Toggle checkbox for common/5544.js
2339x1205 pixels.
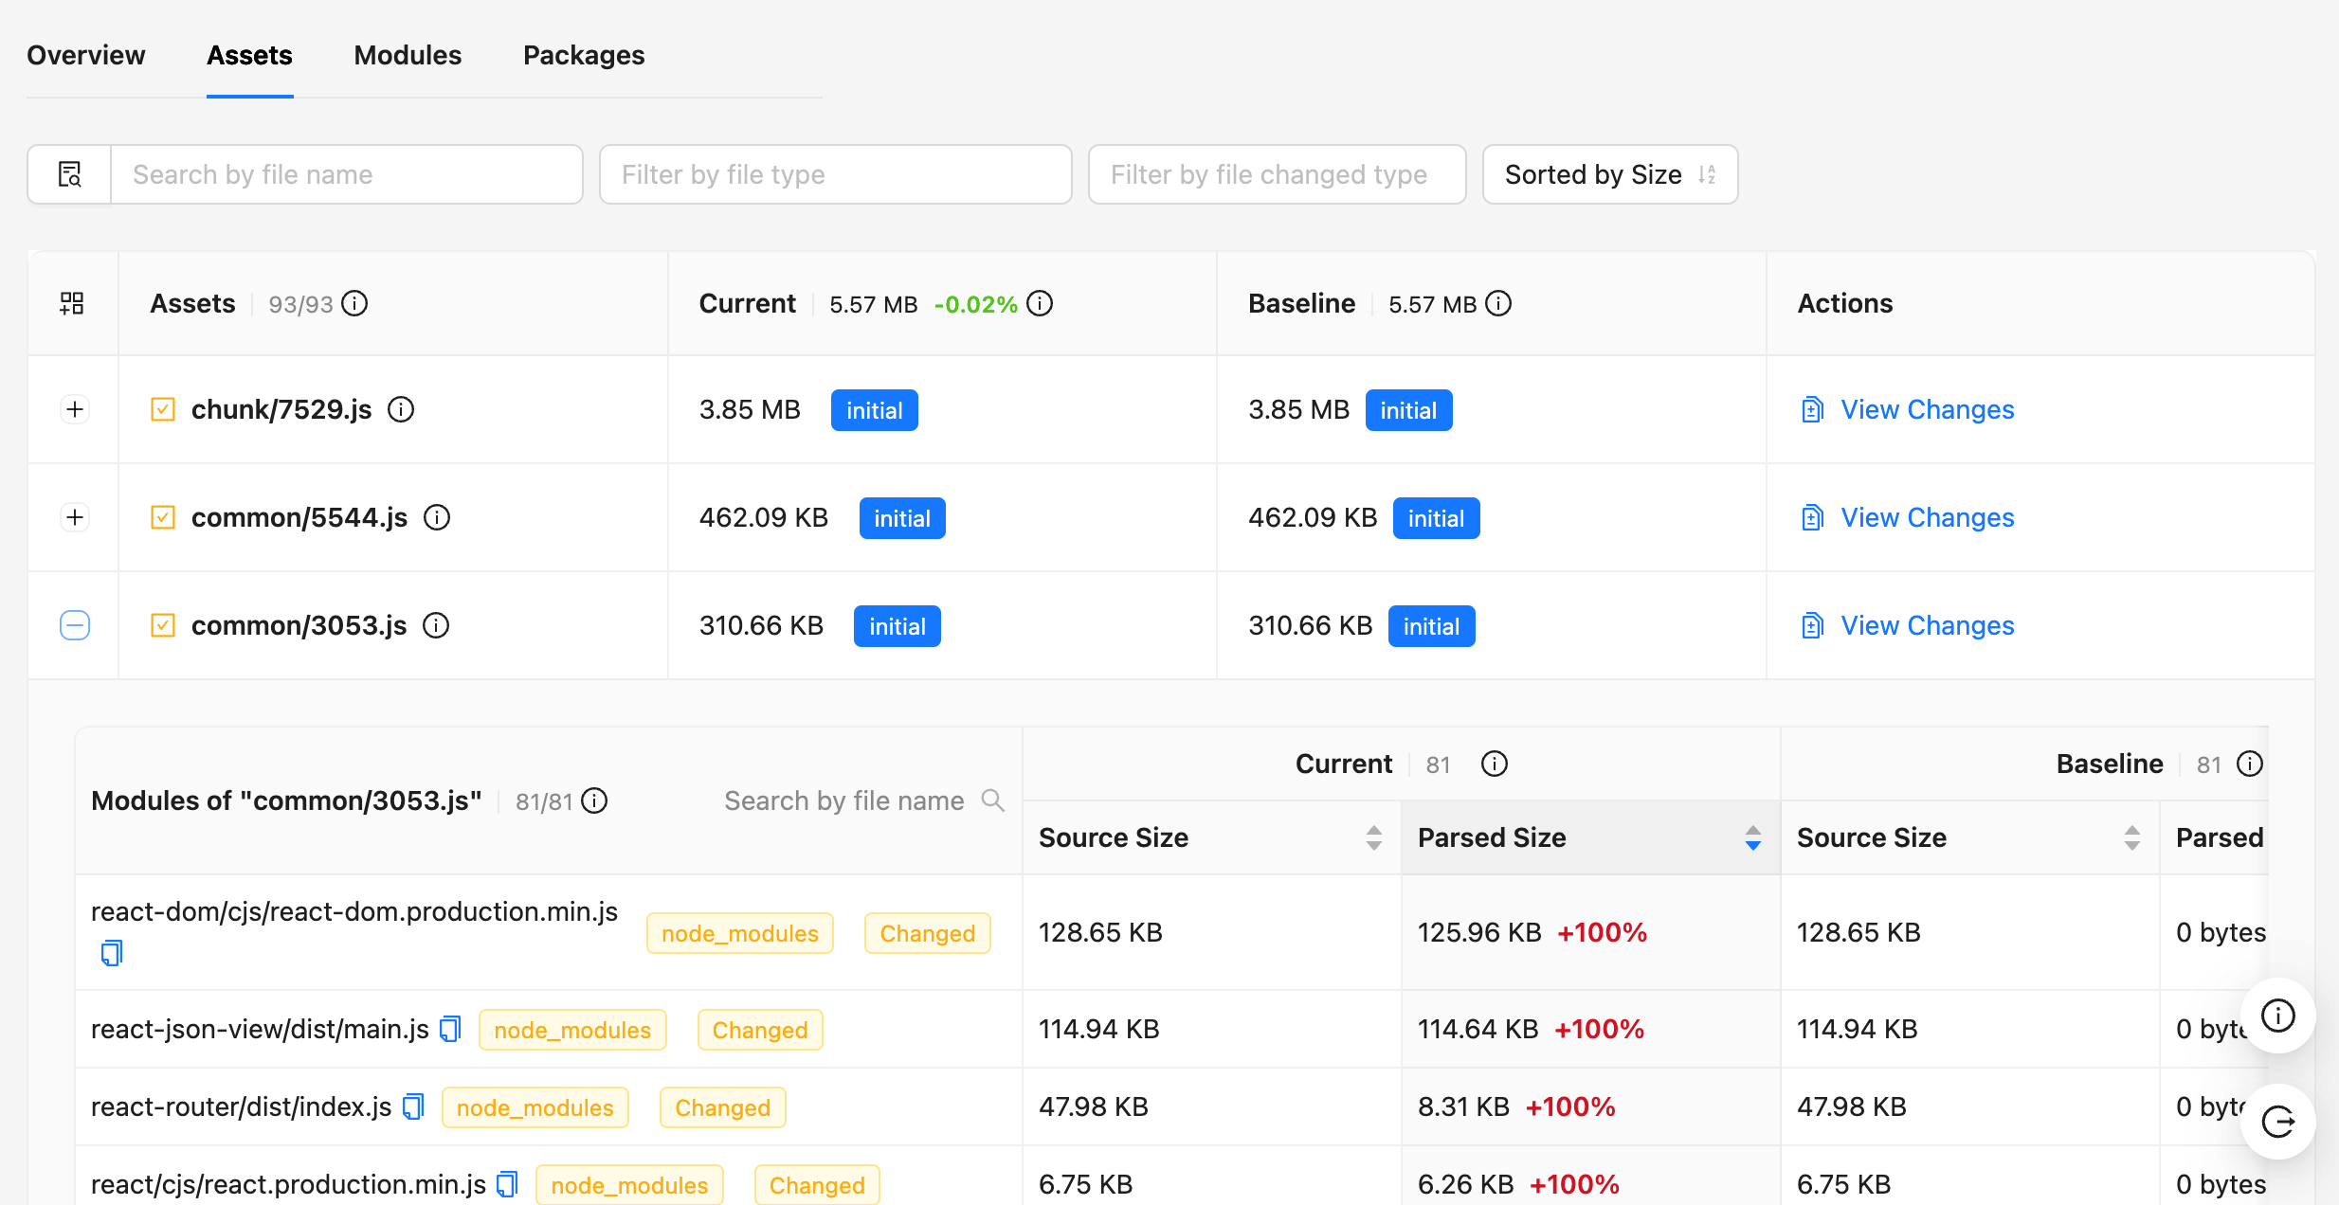[163, 517]
